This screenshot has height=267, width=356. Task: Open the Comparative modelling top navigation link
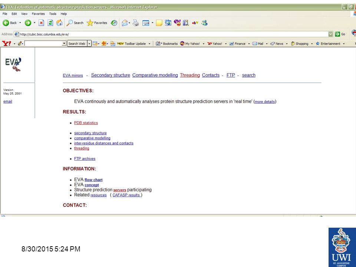pyautogui.click(x=155, y=75)
